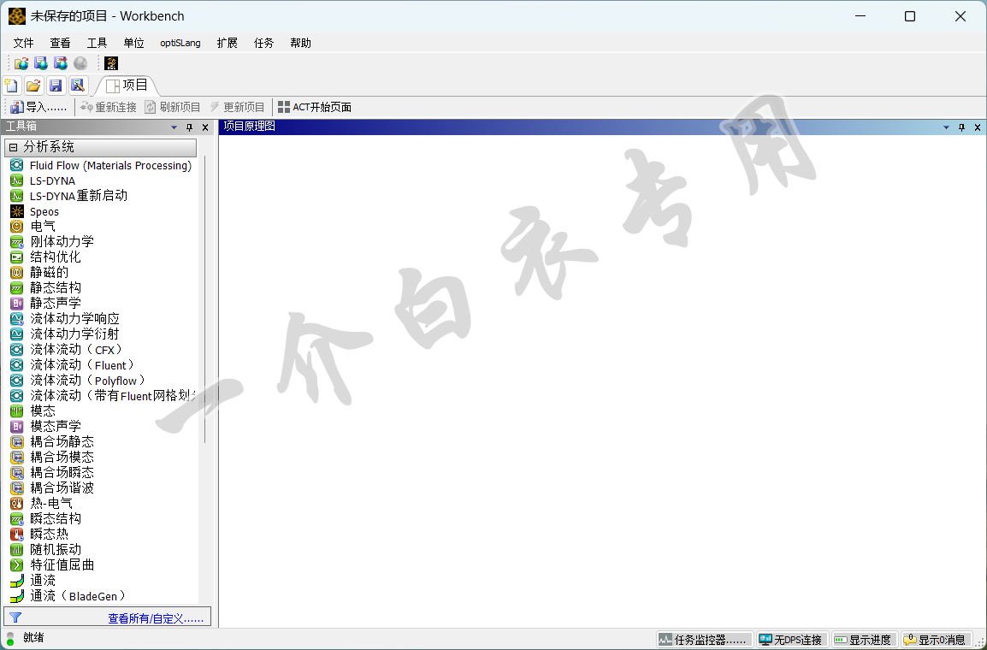Click the Save As icon with pencil
987x650 pixels.
[x=78, y=85]
